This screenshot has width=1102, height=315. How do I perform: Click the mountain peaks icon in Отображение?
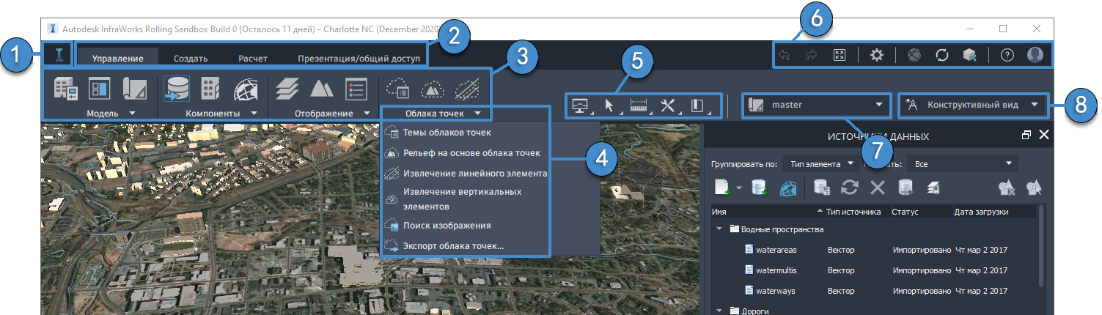[x=322, y=89]
